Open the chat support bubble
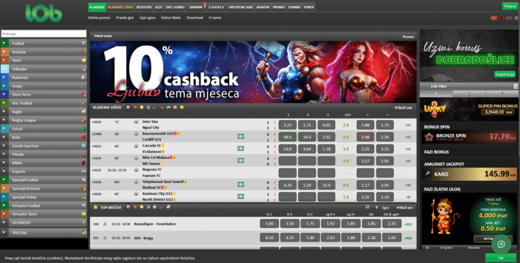 [501, 244]
